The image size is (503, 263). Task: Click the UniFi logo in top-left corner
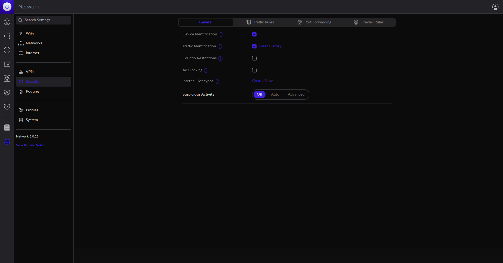(x=7, y=7)
